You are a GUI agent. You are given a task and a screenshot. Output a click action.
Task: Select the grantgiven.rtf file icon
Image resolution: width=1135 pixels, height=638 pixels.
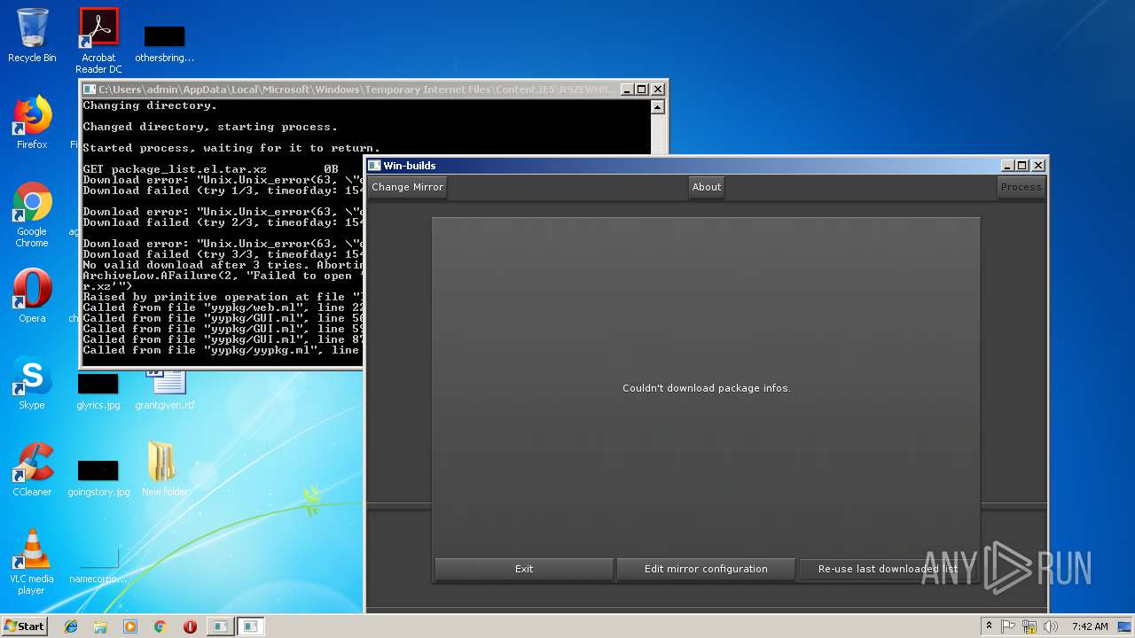[164, 390]
